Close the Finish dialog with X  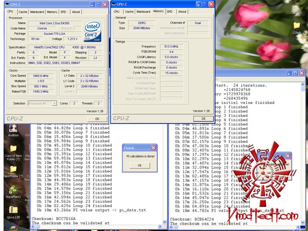[x=154, y=148]
